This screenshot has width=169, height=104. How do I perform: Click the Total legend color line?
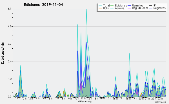pyautogui.click(x=100, y=6)
